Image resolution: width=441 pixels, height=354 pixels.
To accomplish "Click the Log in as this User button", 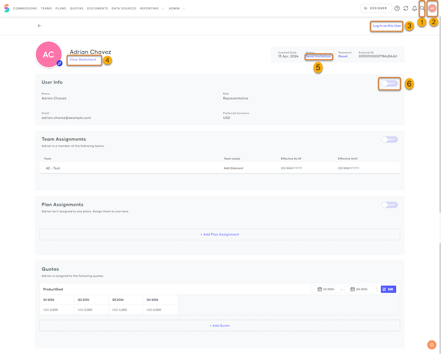I will 388,26.
